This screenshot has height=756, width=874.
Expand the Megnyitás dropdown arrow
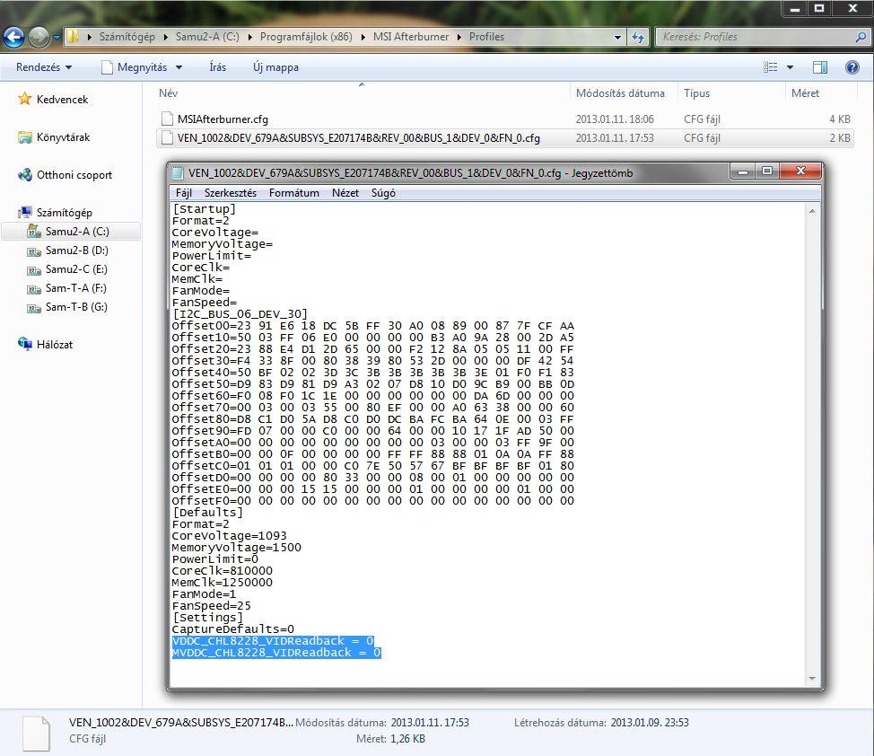[179, 67]
